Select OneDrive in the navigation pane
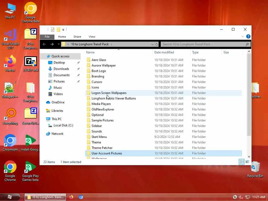 tap(58, 102)
